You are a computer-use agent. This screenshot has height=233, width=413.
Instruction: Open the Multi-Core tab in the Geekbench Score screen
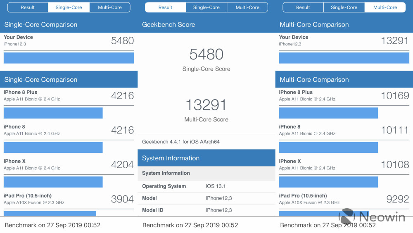pos(247,7)
